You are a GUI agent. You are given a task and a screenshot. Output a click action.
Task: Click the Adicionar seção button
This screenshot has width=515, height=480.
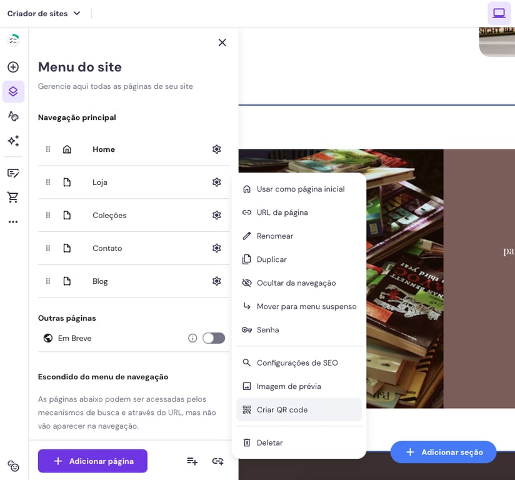click(x=443, y=452)
